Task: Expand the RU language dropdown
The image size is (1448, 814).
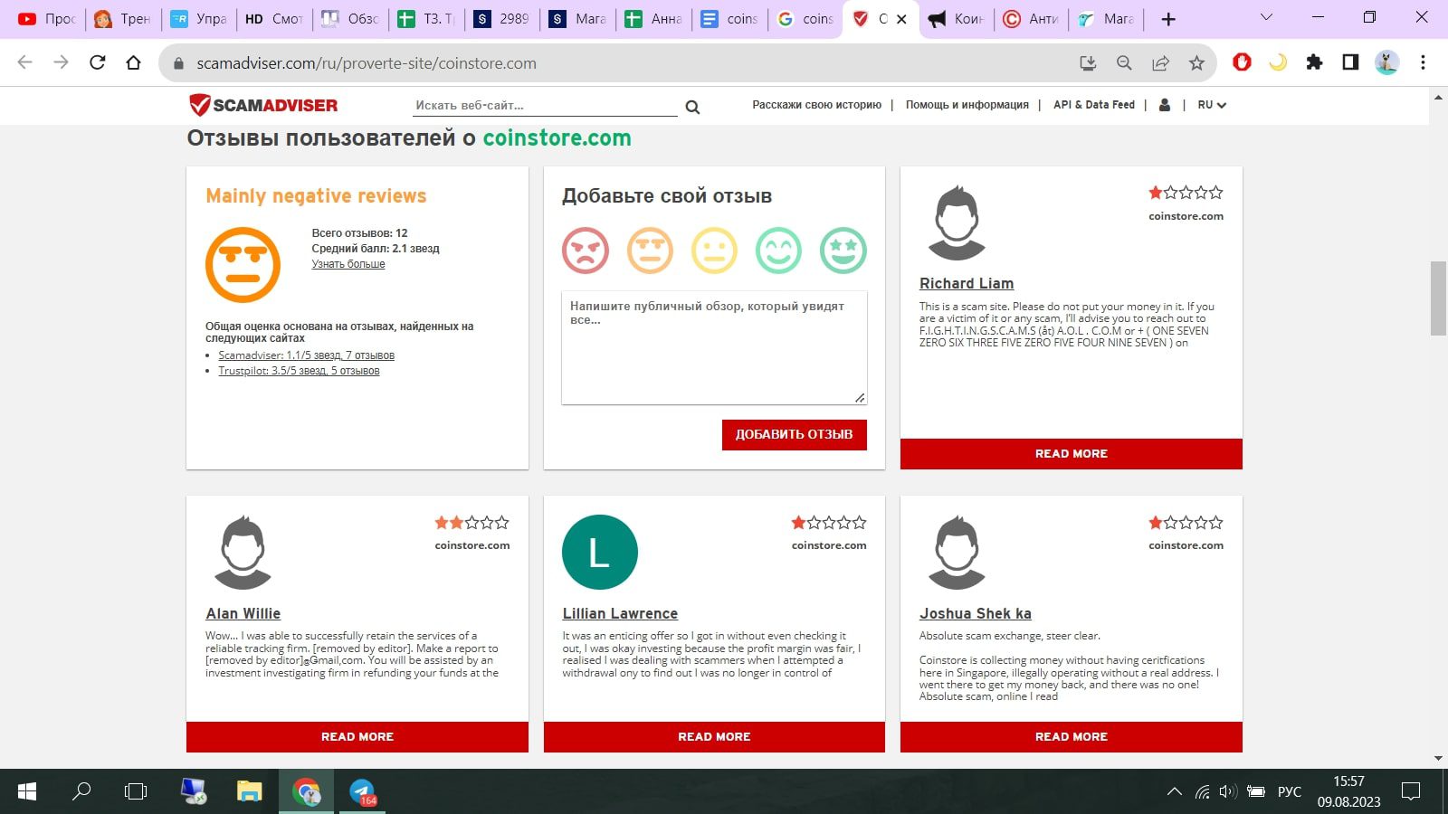Action: click(1211, 105)
